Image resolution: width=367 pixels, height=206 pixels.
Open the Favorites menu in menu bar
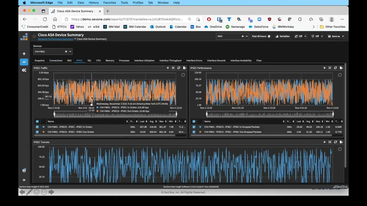click(x=110, y=3)
